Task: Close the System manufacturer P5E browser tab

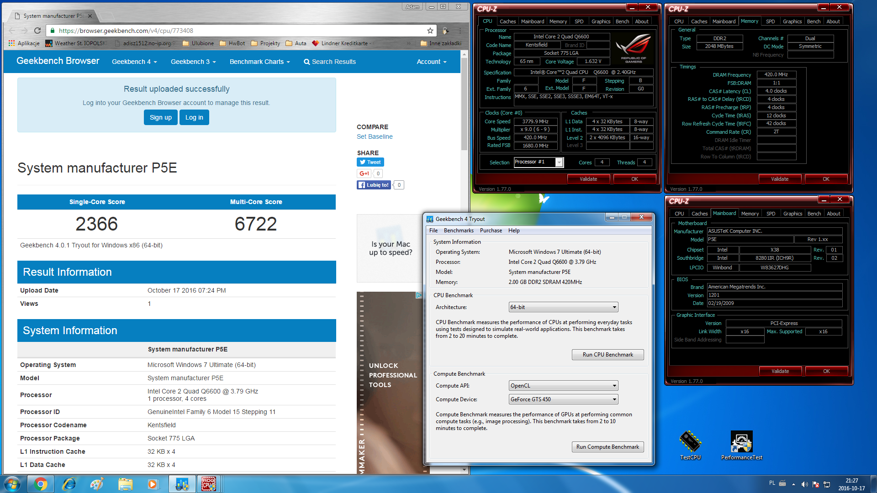Action: pyautogui.click(x=90, y=16)
